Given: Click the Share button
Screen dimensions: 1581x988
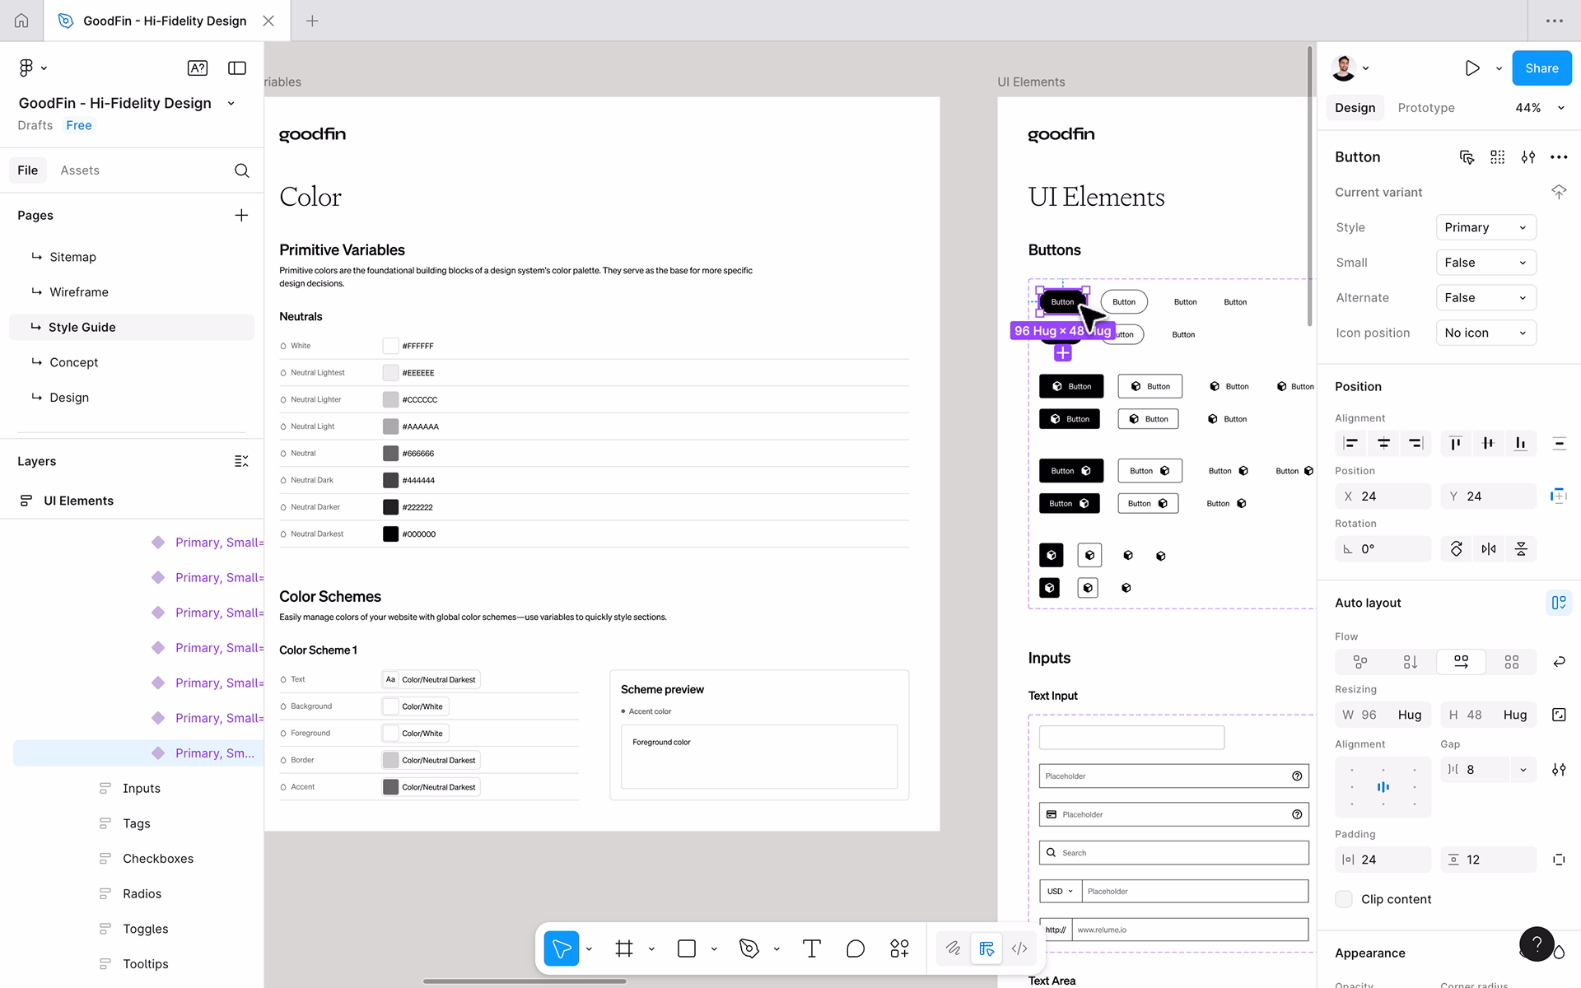Looking at the screenshot, I should coord(1541,68).
